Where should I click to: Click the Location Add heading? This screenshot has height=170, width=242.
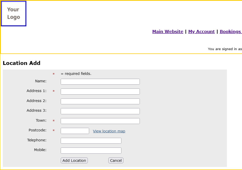pos(22,63)
